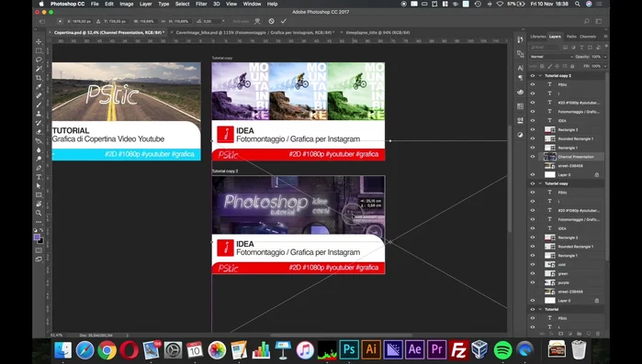Switch to warp mode icon in options bar
Image resolution: width=642 pixels, height=364 pixels.
pyautogui.click(x=257, y=21)
